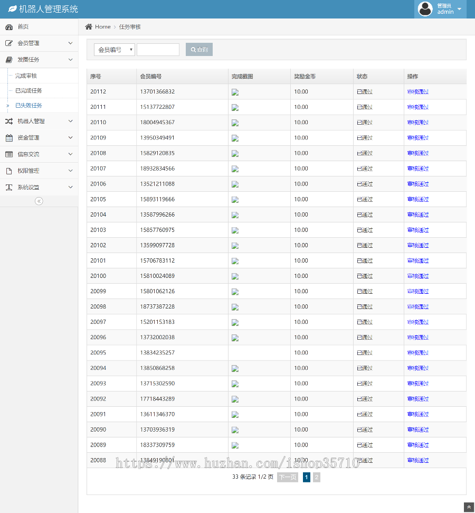
Task: Open screenshot thumbnail for row 20112
Action: point(235,92)
